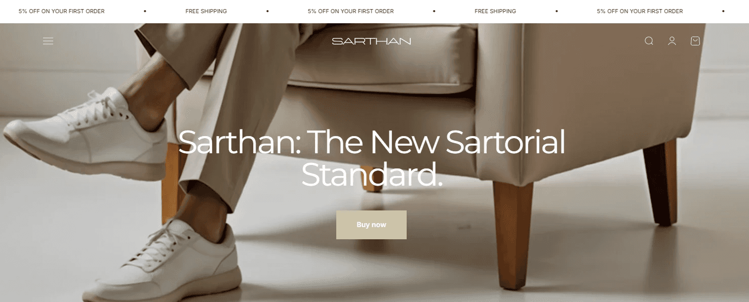Open the hamburger navigation menu

(48, 41)
